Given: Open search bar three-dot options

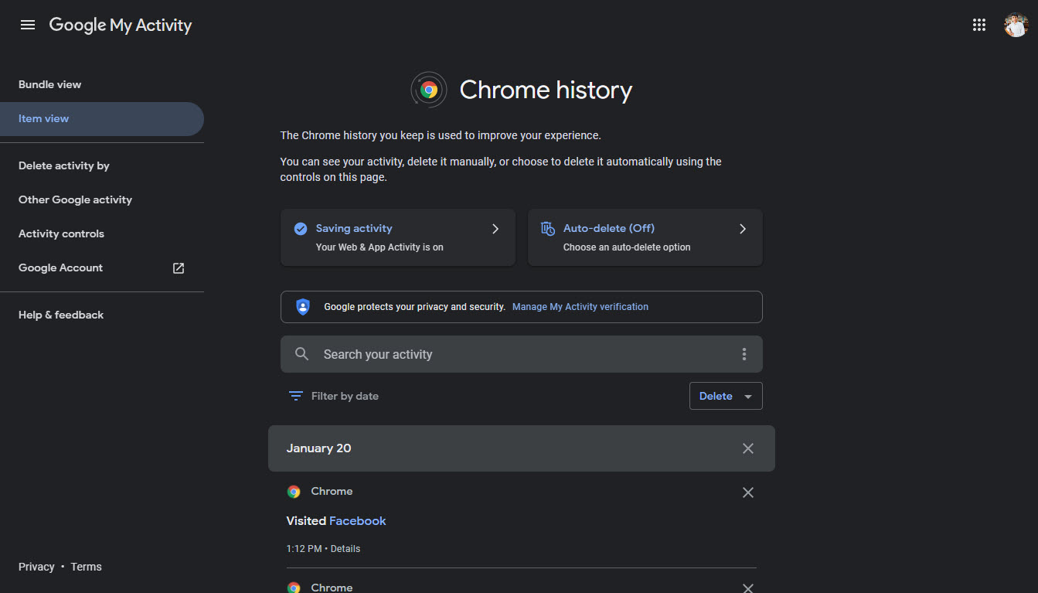Looking at the screenshot, I should tap(744, 354).
